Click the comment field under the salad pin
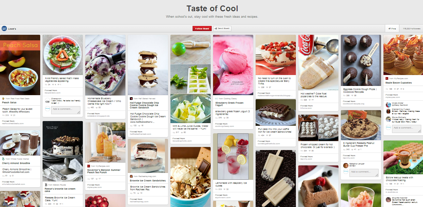This screenshot has height=207, width=423. coord(66,110)
